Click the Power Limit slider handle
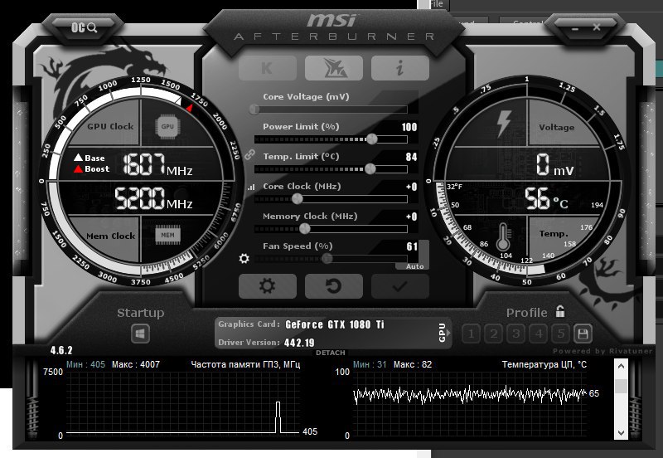Screen dimensions: 663x458 371,139
